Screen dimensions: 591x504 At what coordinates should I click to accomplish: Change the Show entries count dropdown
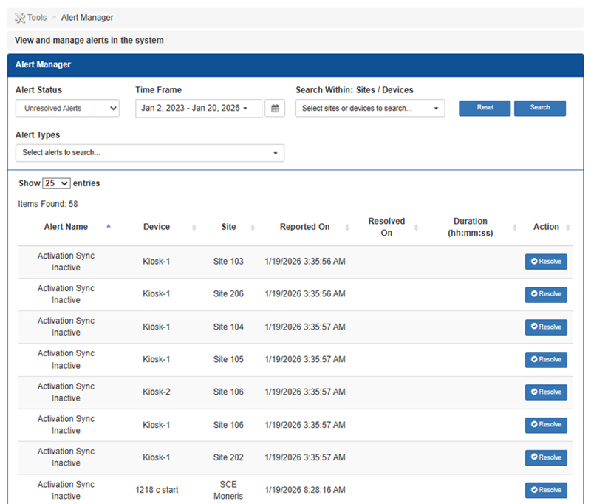(56, 183)
